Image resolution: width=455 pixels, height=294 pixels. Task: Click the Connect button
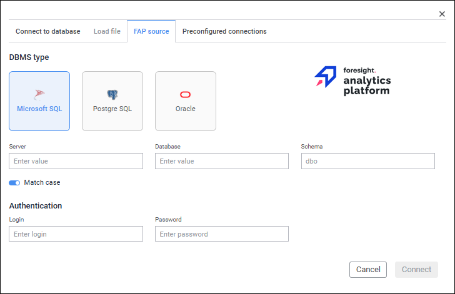(x=416, y=270)
